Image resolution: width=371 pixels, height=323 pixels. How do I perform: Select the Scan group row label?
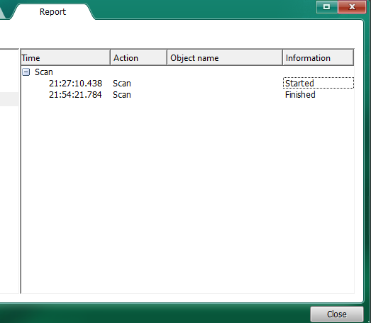pos(44,72)
